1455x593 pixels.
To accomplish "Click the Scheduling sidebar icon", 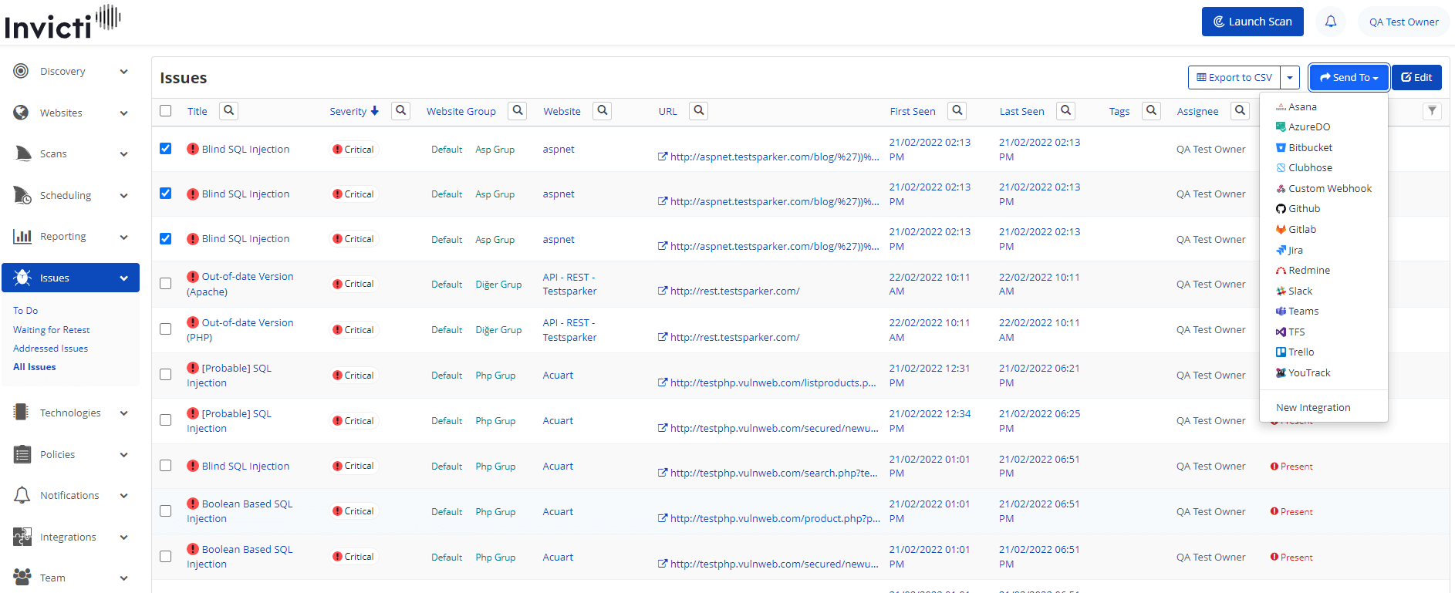I will coord(22,195).
